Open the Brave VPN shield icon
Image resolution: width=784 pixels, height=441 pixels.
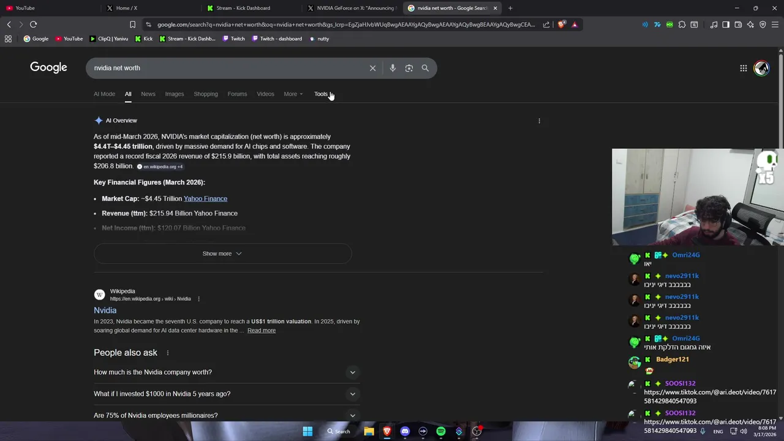tap(763, 24)
